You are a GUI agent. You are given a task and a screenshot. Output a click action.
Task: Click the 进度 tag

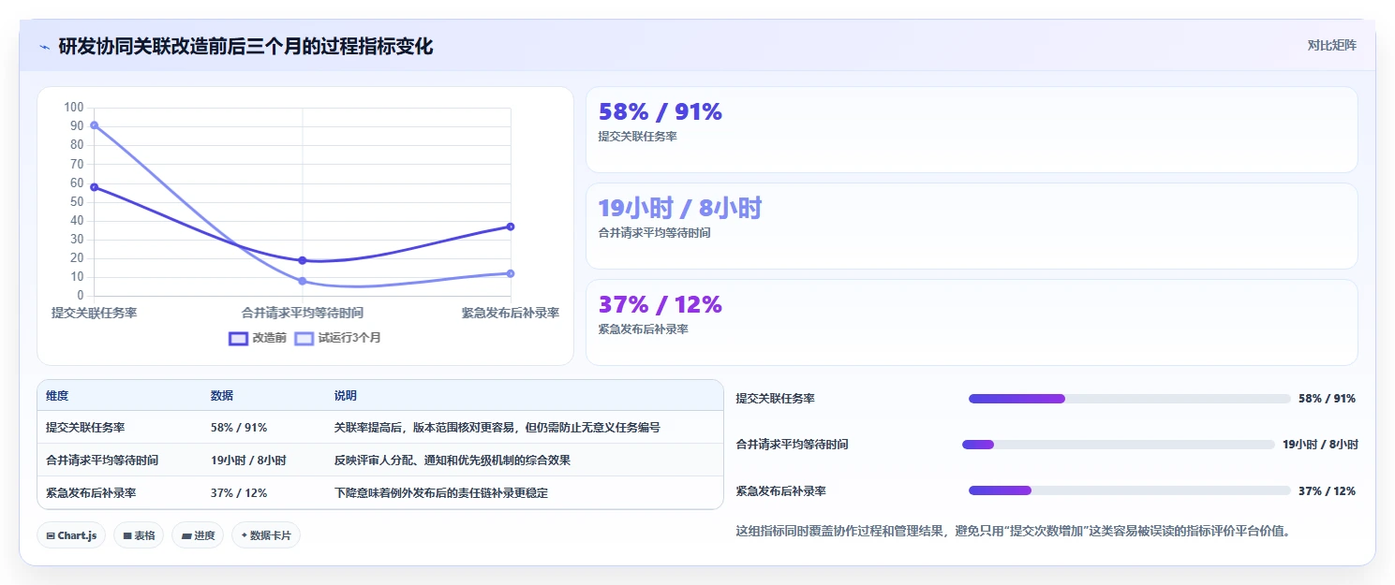[x=198, y=535]
